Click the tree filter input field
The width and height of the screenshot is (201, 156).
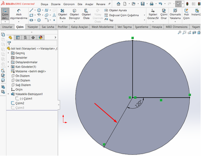tap(32, 43)
